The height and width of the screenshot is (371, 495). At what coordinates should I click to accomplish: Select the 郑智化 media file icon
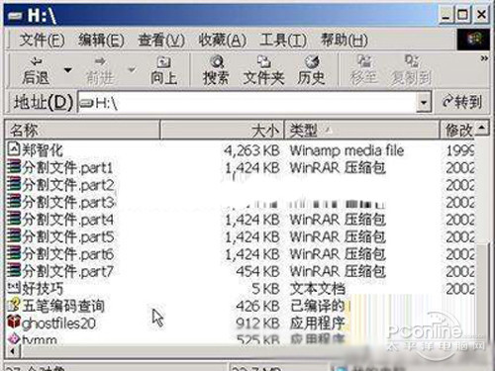point(14,149)
